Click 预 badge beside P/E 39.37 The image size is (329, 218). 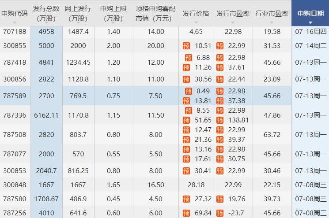220,140
